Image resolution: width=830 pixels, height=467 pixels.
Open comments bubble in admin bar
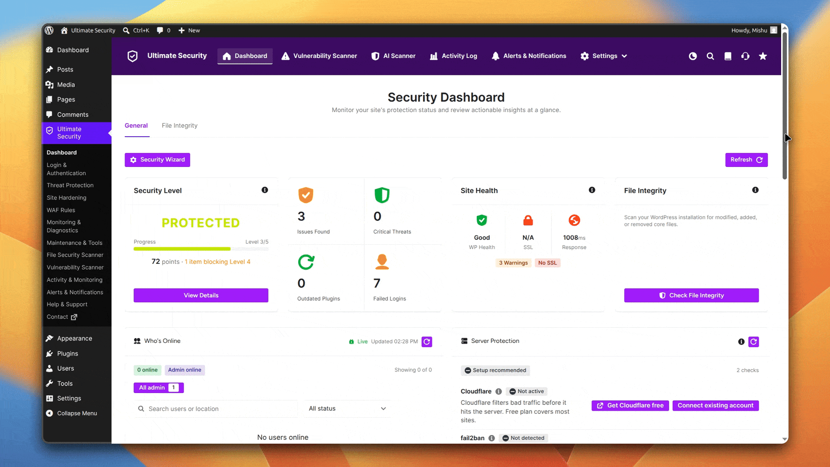point(163,30)
